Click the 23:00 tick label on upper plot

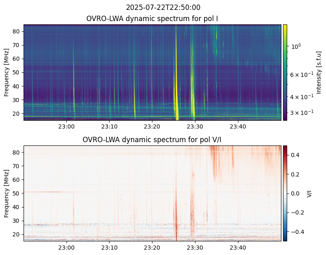67,126
